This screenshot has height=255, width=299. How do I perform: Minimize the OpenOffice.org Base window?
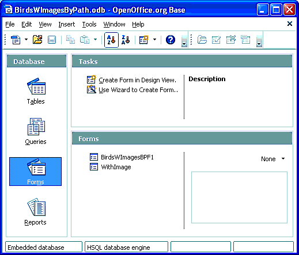[263, 9]
